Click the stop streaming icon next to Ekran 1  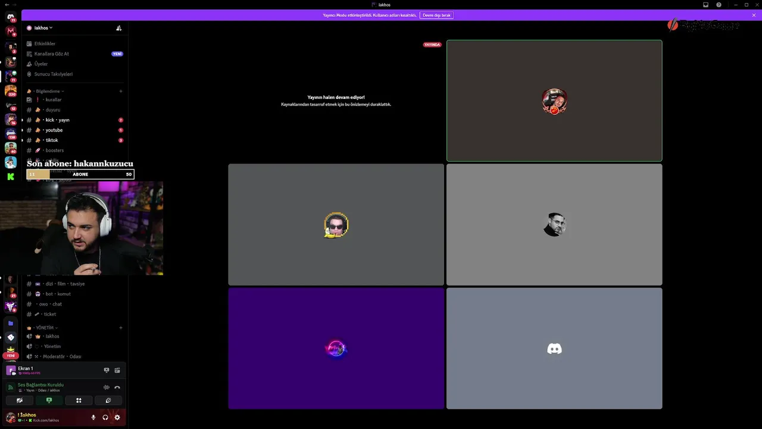[107, 370]
